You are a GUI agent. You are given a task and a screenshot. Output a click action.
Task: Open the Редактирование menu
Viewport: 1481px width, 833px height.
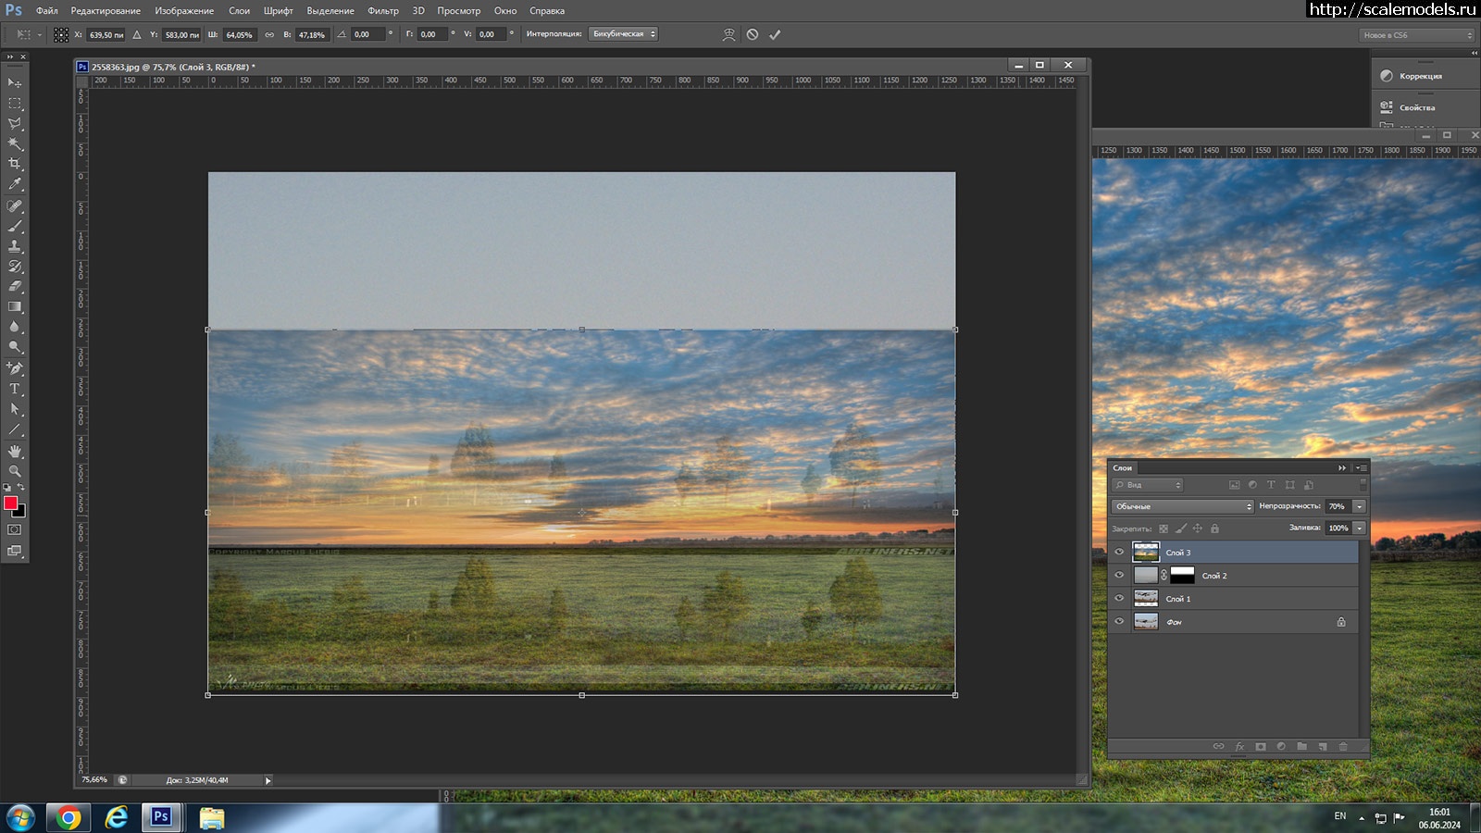pos(106,11)
